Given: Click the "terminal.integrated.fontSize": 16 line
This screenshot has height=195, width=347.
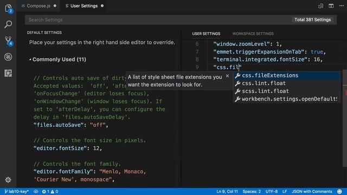Looking at the screenshot, I should [268, 60].
